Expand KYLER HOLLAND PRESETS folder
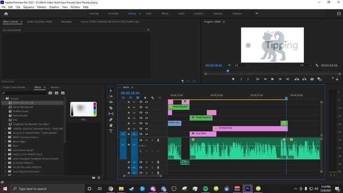The image size is (343, 193). click(5, 167)
